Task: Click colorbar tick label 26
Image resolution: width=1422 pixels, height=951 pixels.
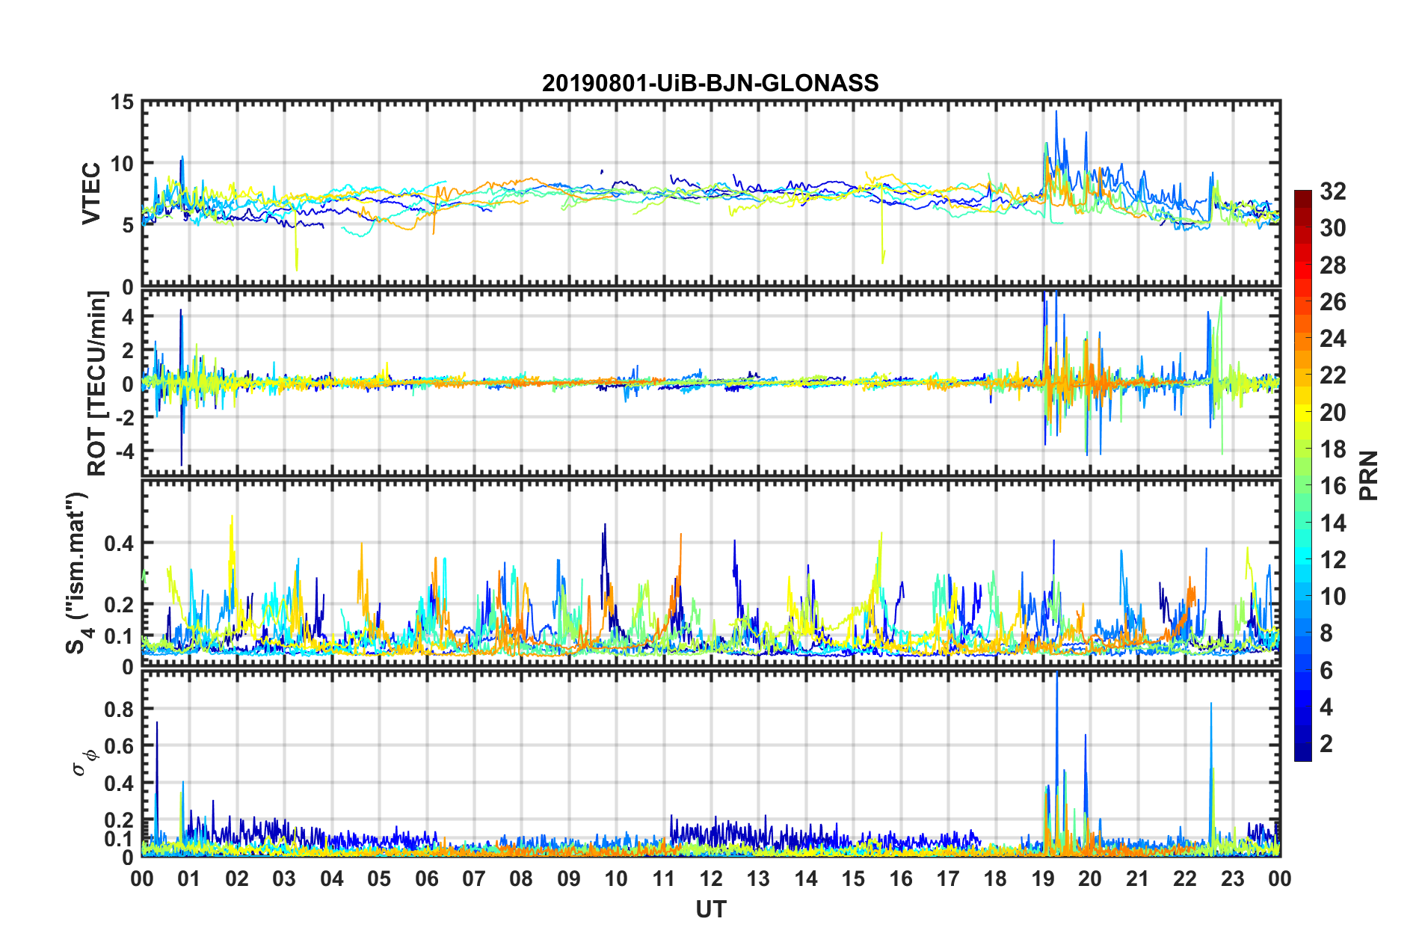Action: tap(1333, 302)
